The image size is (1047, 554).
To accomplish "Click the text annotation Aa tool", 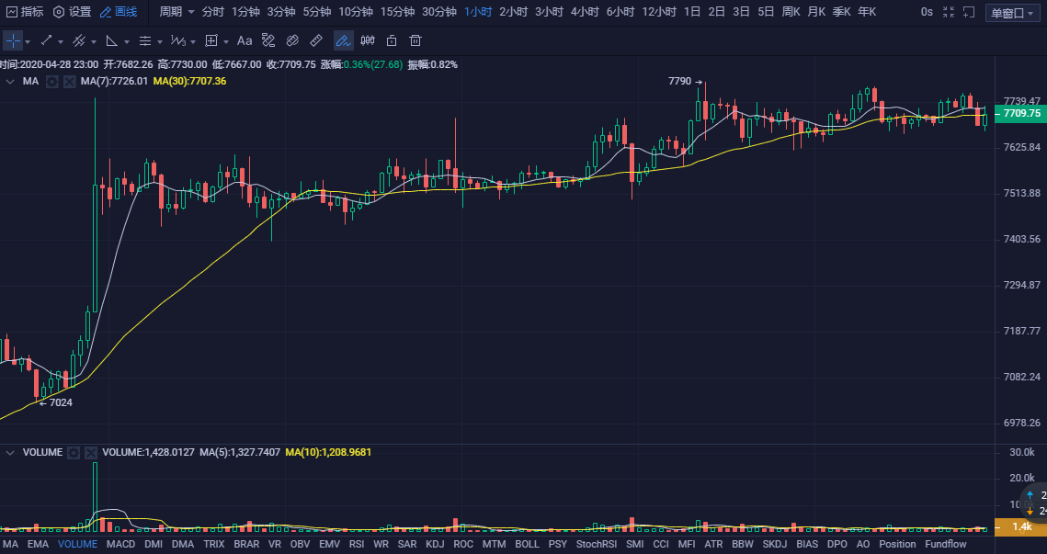I will (245, 41).
